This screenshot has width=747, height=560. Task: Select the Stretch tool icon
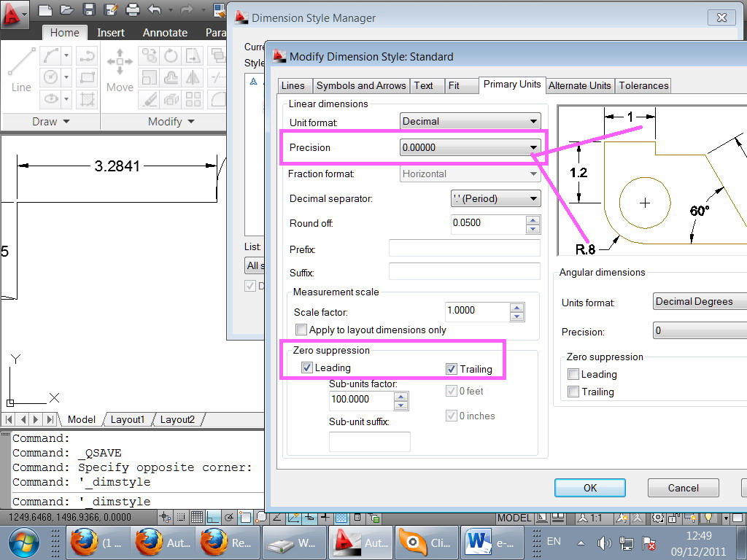[x=193, y=55]
